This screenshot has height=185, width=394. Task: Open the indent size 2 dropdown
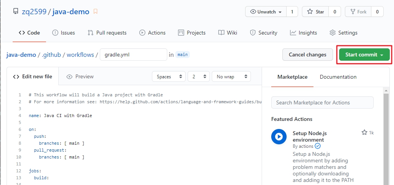[x=198, y=76]
